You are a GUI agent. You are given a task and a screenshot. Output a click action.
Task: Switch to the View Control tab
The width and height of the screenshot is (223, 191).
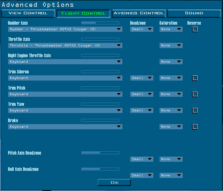[28, 13]
